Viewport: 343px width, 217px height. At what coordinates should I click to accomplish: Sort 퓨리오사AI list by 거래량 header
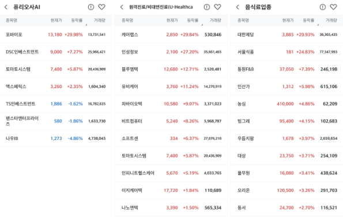[100, 20]
